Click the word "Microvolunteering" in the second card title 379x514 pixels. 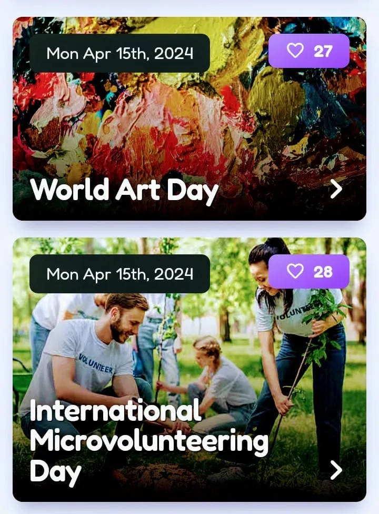[149, 441]
